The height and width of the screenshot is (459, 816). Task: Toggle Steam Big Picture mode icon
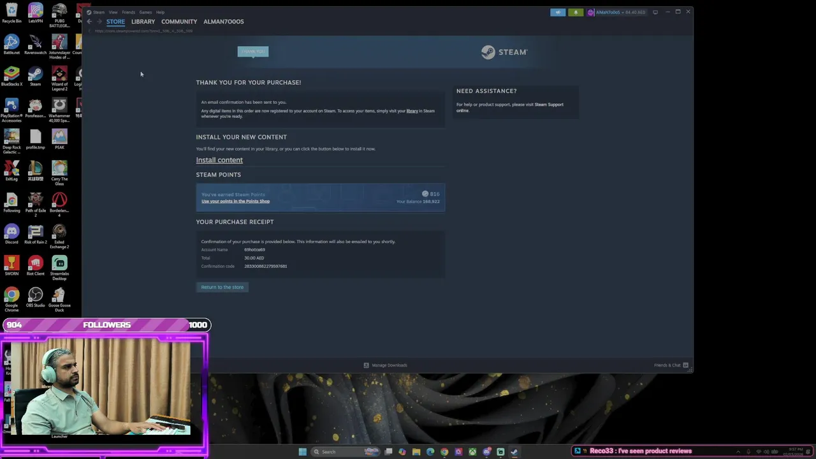click(x=655, y=12)
